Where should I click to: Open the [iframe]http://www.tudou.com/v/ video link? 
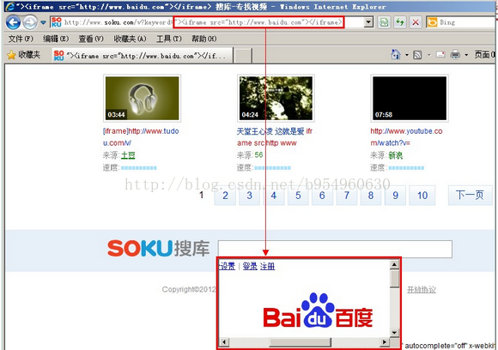click(141, 136)
